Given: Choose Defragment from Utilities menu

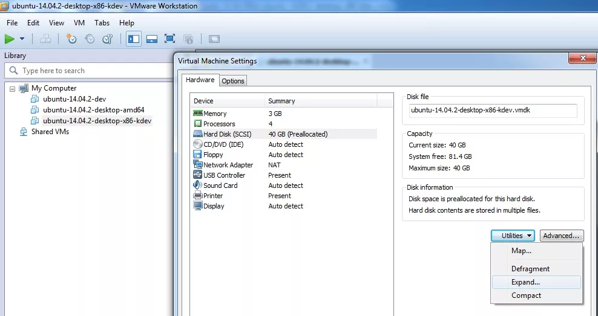Looking at the screenshot, I should tap(537, 269).
